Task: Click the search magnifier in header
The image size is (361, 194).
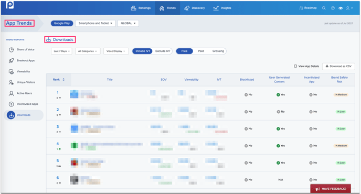Action: (x=324, y=8)
